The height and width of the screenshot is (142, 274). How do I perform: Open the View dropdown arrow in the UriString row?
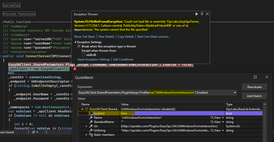223,130
